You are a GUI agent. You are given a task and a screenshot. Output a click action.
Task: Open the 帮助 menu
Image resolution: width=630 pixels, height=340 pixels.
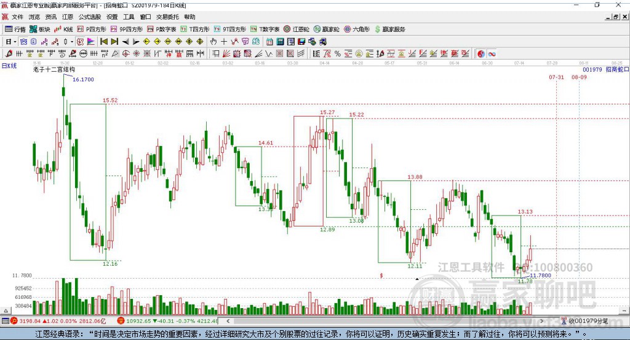tap(189, 17)
